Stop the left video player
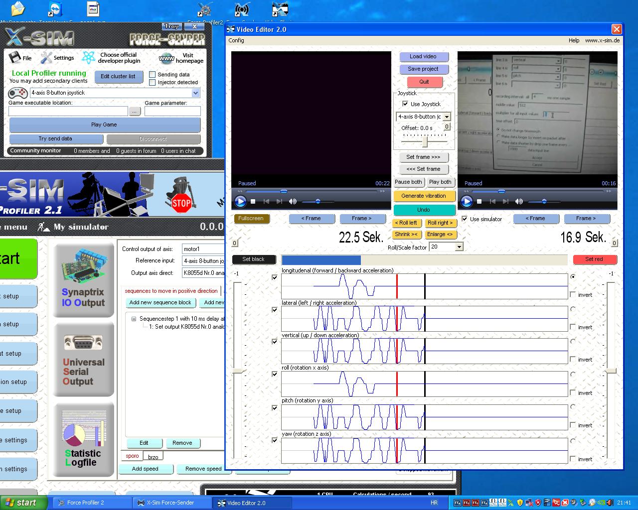 pos(253,201)
